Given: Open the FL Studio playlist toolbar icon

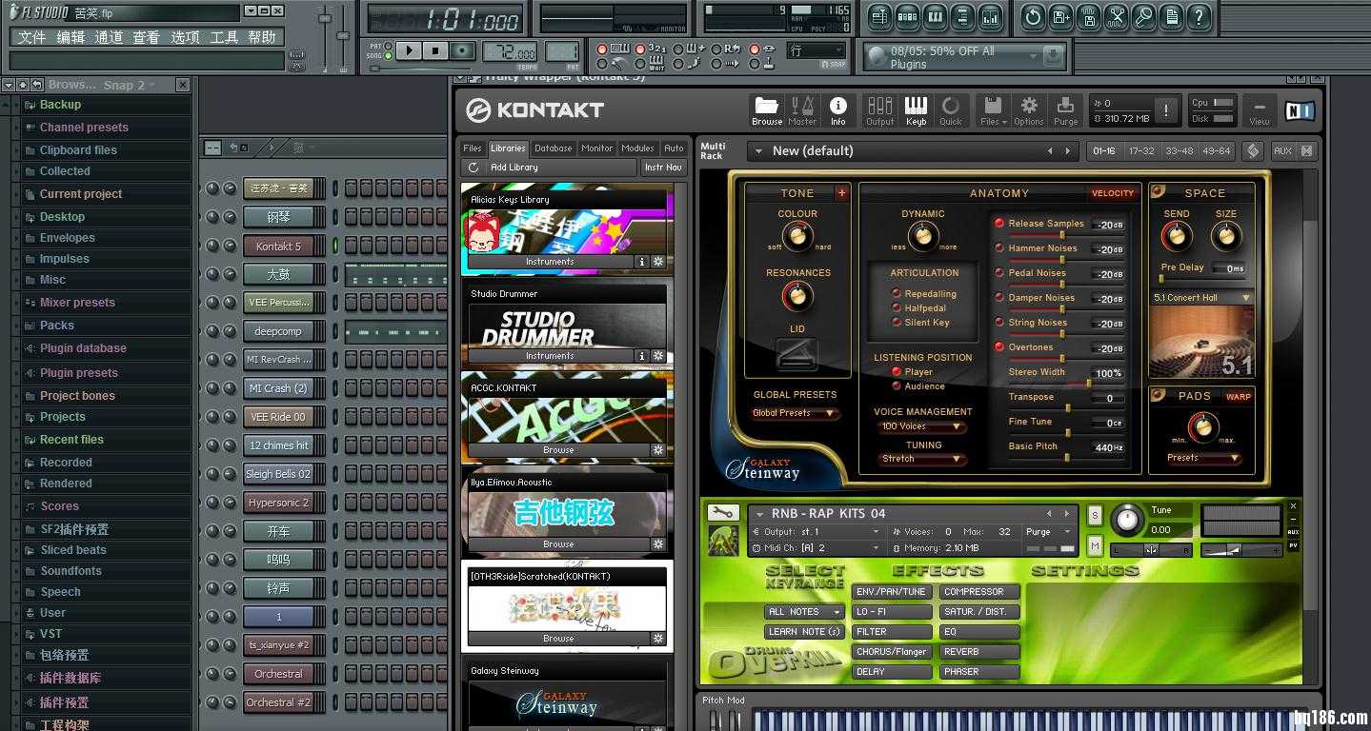Looking at the screenshot, I should coord(878,16).
